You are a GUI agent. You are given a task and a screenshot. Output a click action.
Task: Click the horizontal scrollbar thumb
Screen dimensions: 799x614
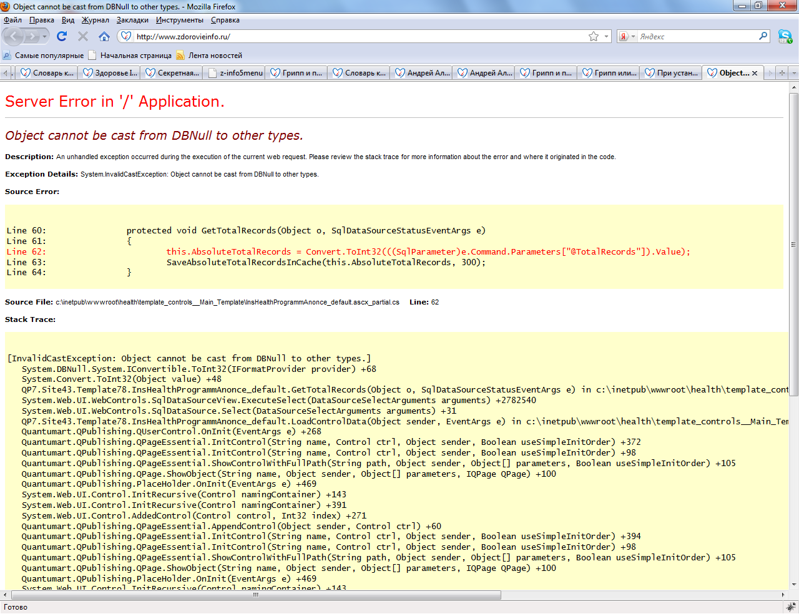(x=256, y=595)
